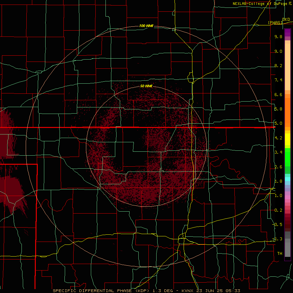Click the 2.6 color scale value
The image size is (293, 293).
(278, 167)
